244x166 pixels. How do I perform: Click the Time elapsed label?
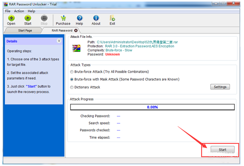pos(100,138)
